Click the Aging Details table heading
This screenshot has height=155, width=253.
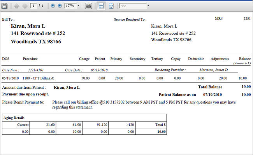point(14,118)
